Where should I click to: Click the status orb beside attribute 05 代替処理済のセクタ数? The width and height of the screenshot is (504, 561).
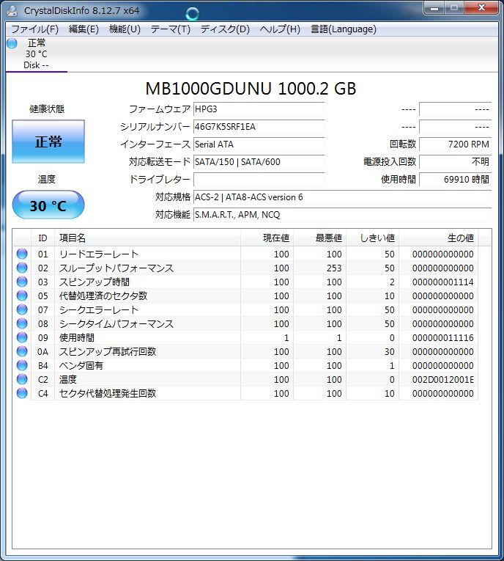[x=22, y=296]
